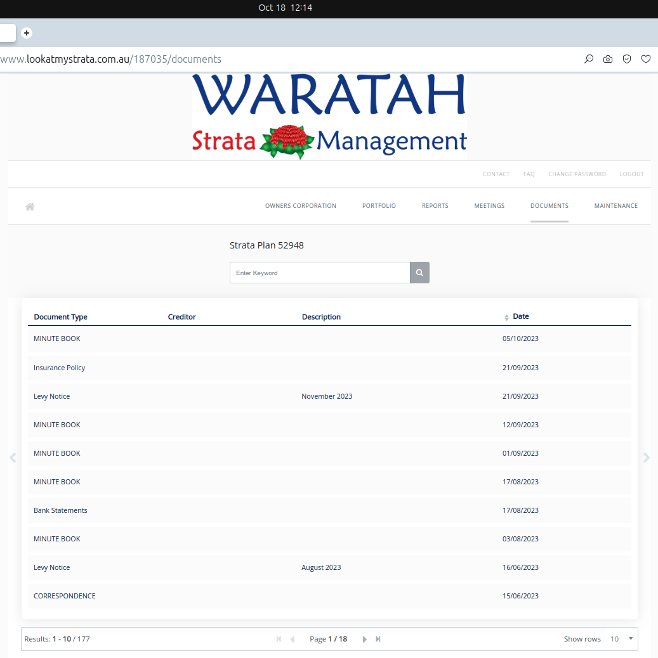Click the heart bookmark icon in address bar
This screenshot has width=658, height=658.
coord(646,59)
